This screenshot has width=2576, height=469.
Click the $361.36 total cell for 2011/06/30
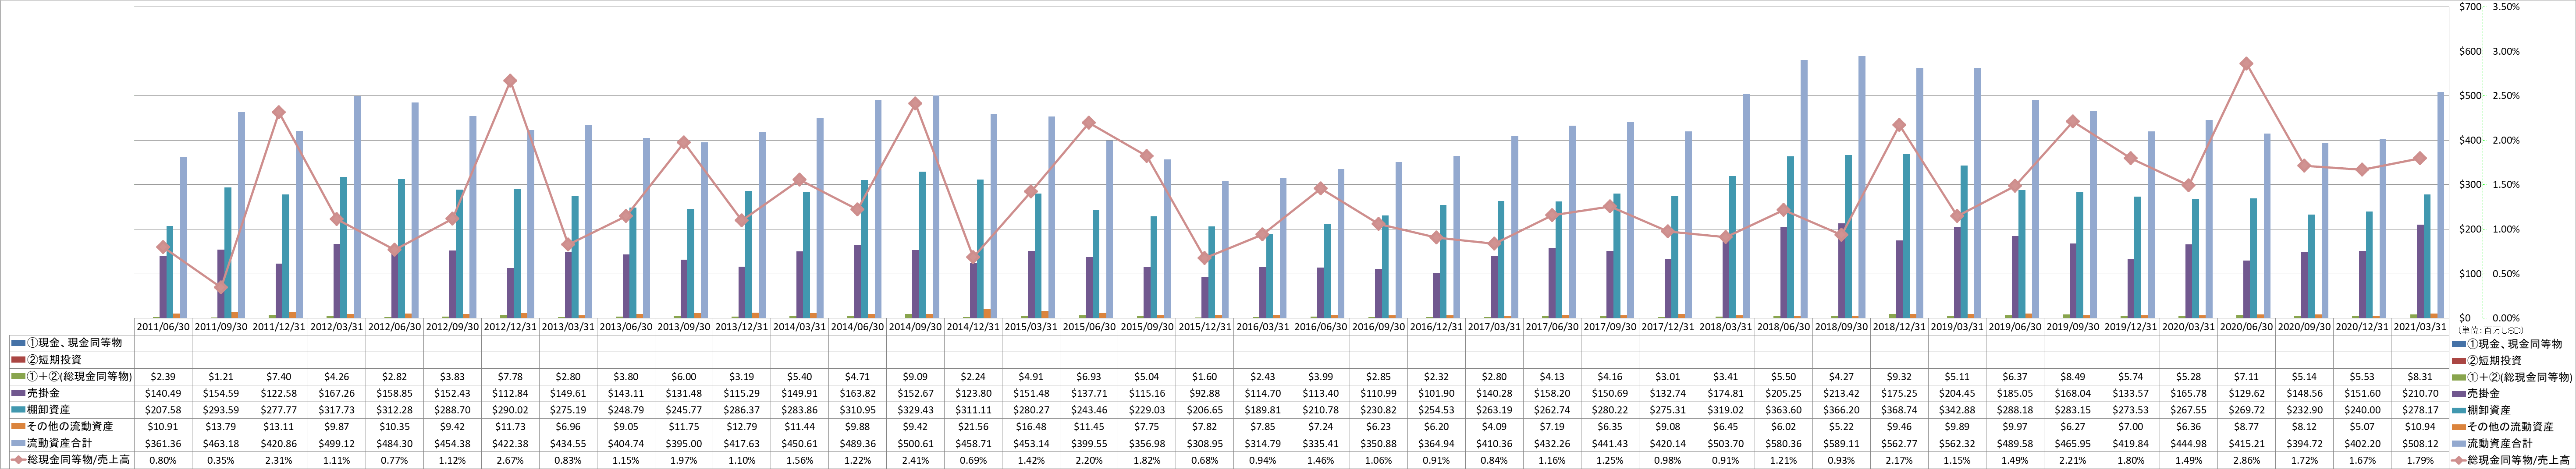coord(163,443)
